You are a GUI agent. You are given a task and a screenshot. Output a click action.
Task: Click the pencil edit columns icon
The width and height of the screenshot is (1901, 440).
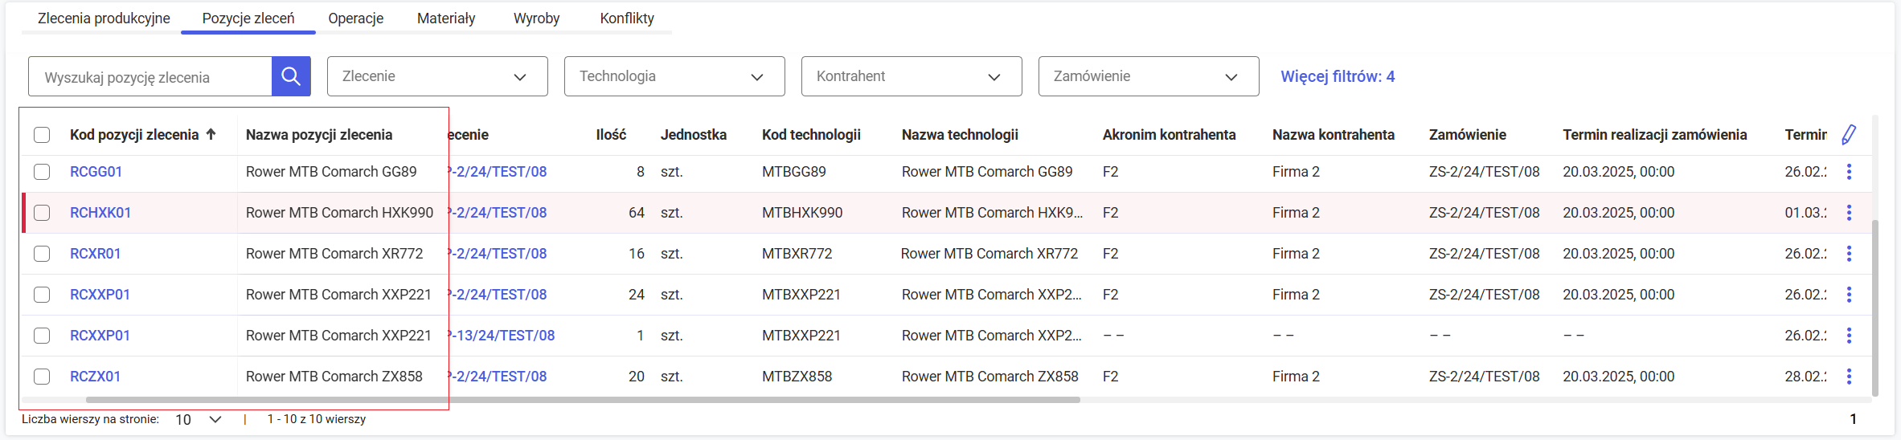[1849, 135]
